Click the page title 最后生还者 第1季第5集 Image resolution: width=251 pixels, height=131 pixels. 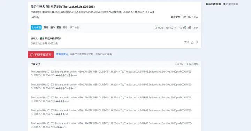[63, 7]
